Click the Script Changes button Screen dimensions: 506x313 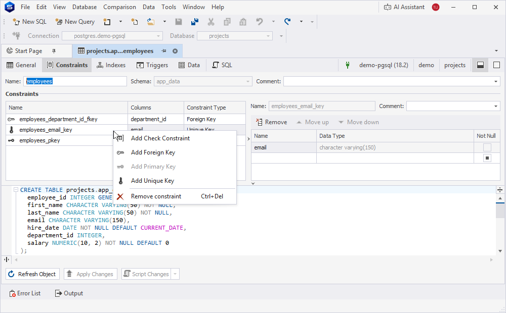(146, 274)
